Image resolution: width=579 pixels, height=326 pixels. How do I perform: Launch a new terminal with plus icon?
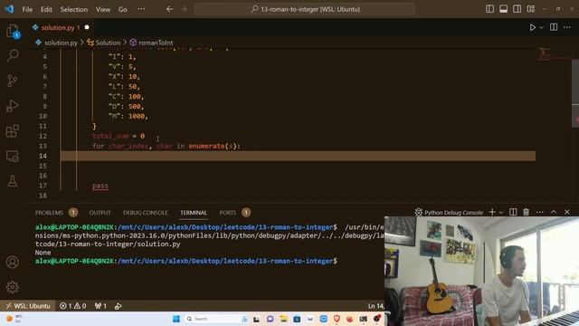(x=492, y=212)
